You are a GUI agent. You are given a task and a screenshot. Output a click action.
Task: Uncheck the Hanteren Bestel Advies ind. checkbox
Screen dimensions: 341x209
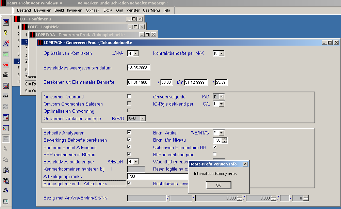[x=129, y=147]
